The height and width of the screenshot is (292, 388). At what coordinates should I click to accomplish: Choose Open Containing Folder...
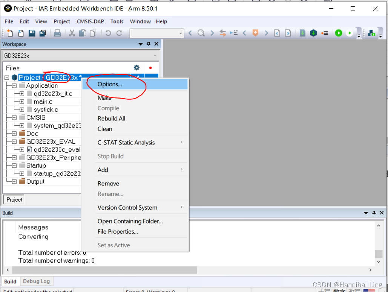[135, 221]
